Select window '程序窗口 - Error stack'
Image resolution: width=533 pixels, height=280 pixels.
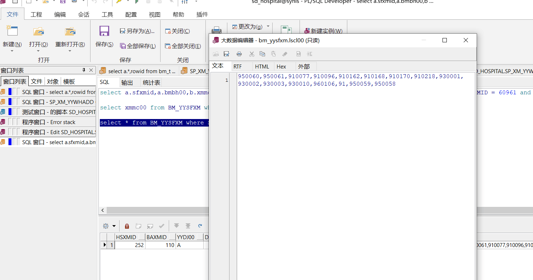point(48,122)
